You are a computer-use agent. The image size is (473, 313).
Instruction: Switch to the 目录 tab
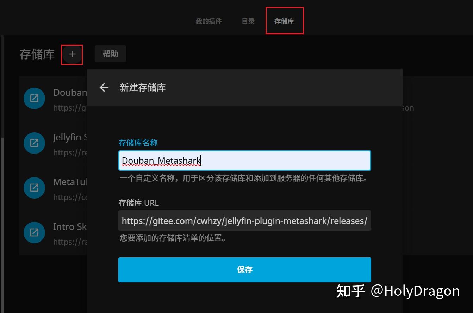248,21
